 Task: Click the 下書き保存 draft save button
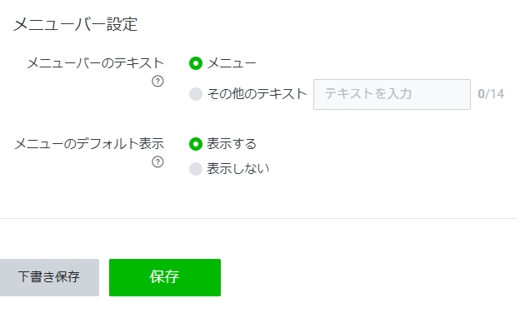coord(49,277)
